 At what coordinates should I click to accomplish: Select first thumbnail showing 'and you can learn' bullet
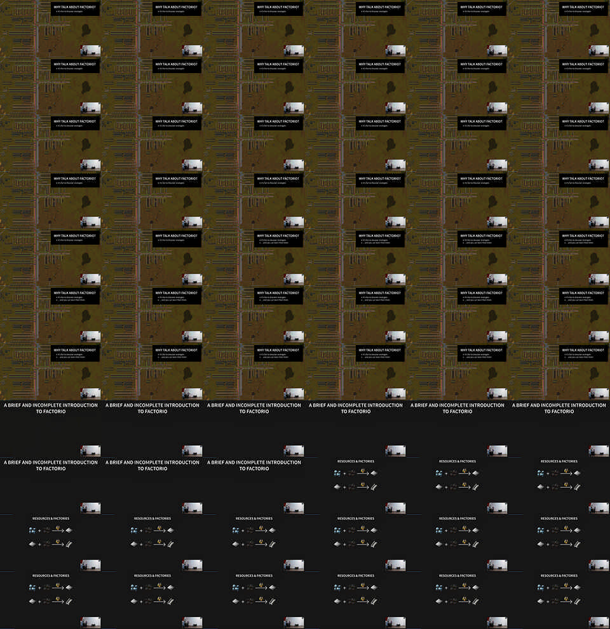pos(254,257)
